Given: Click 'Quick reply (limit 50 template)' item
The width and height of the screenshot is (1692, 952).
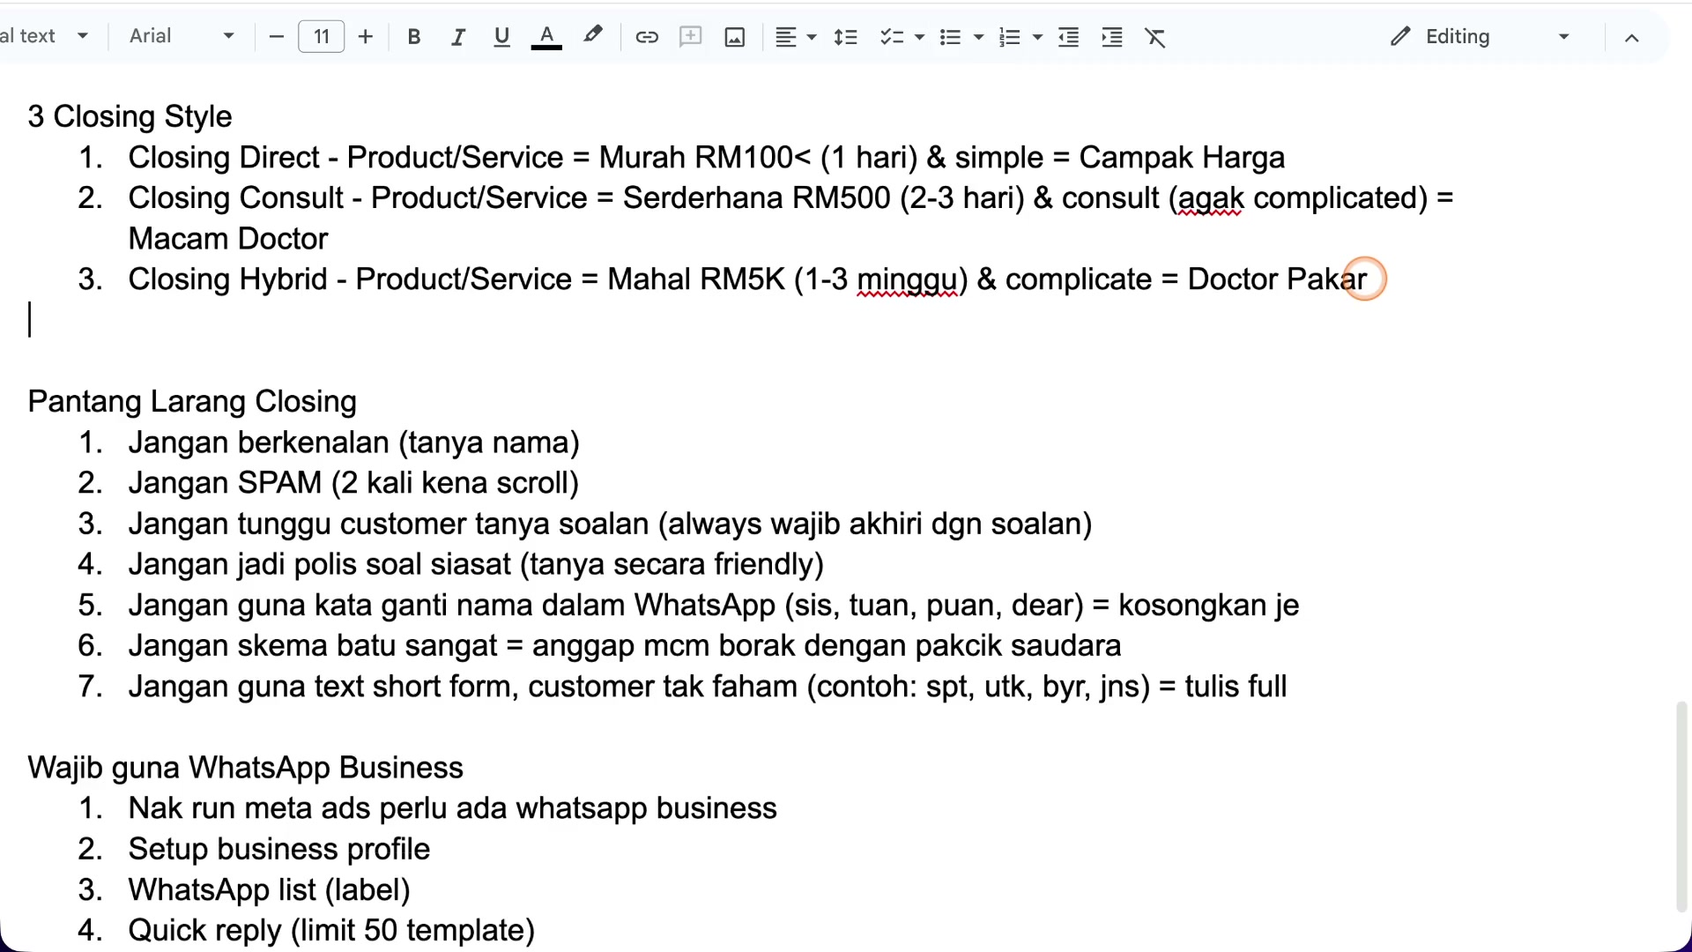Looking at the screenshot, I should coord(331,931).
